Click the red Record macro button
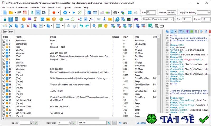The image size is (211, 126). (x=54, y=13)
